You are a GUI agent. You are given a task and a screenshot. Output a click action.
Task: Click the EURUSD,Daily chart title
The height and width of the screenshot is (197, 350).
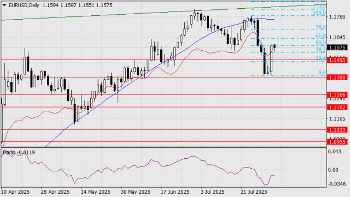(x=24, y=5)
